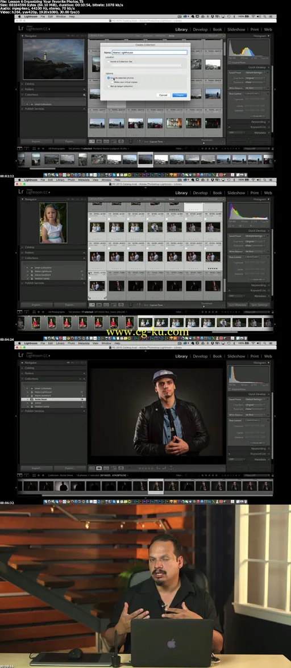The height and width of the screenshot is (668, 291).
Task: Select Survey view icon in first frame toolbar
Action: (113, 141)
